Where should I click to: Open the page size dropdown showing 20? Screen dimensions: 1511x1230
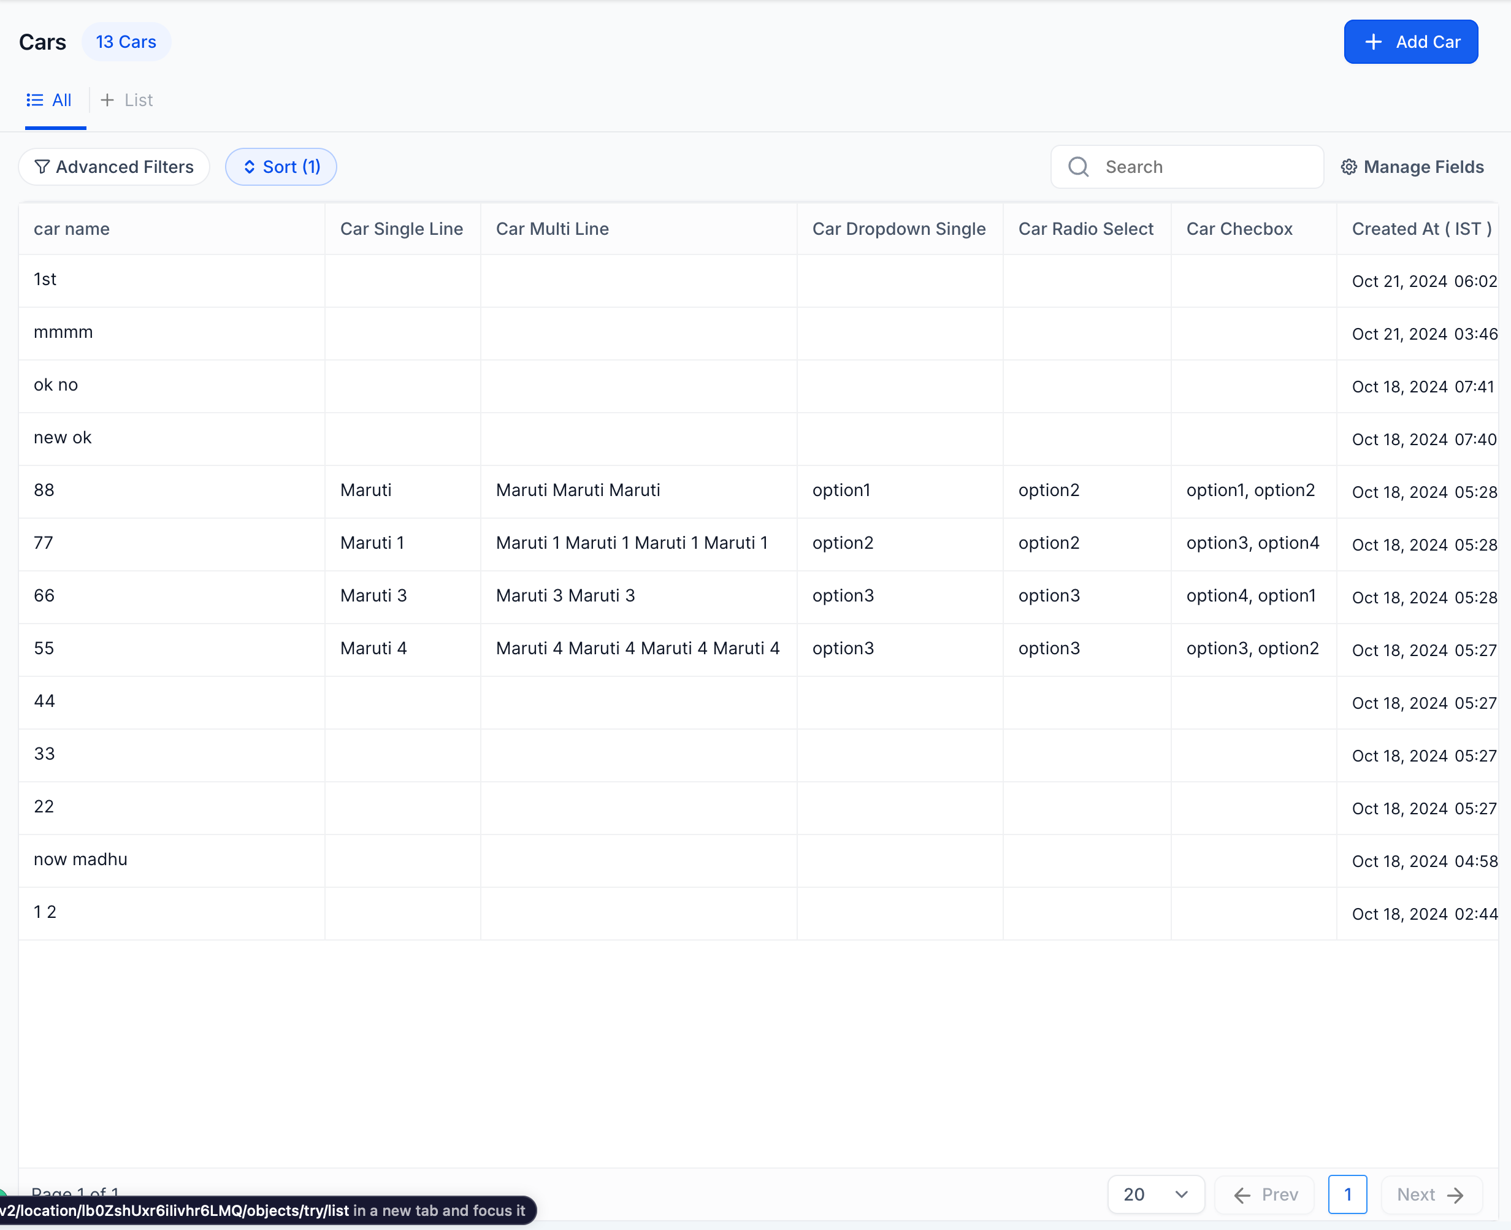[1156, 1194]
